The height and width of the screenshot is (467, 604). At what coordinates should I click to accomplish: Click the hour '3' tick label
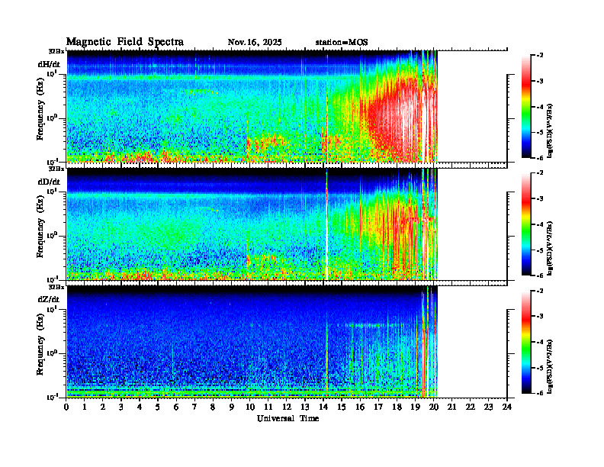[x=121, y=407]
